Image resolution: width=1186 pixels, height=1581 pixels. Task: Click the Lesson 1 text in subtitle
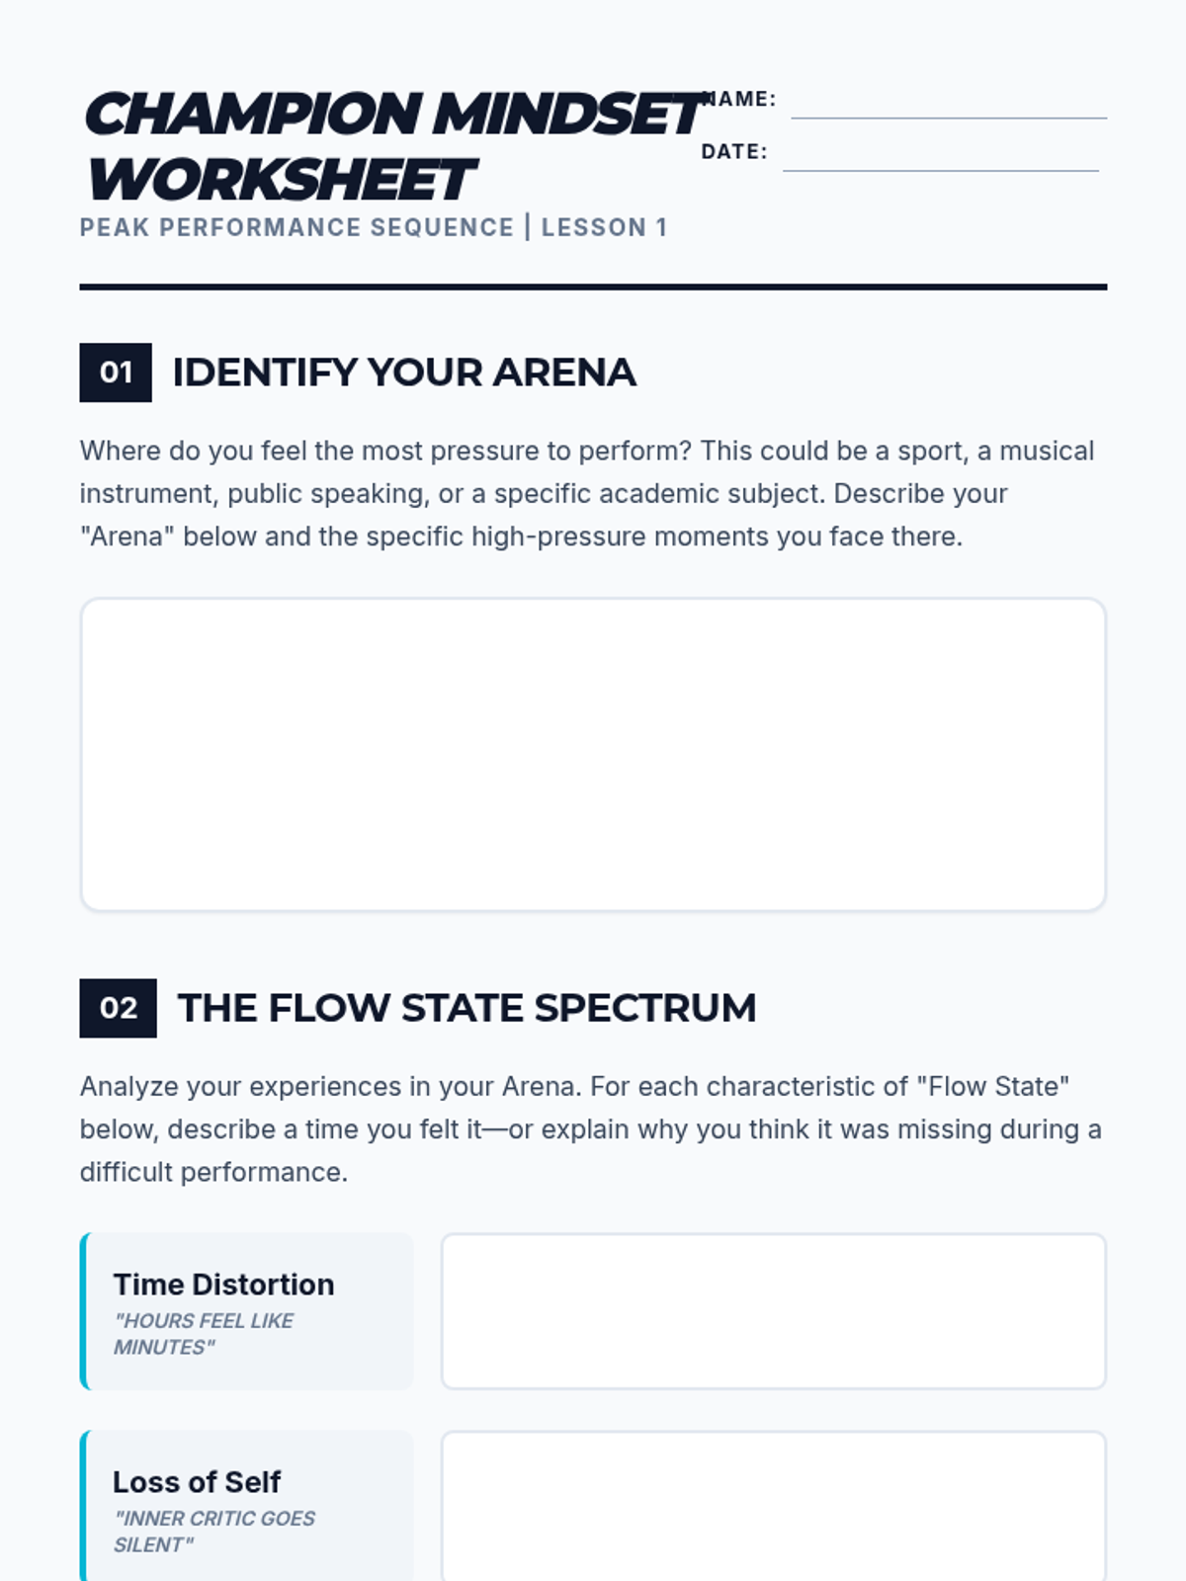604,227
